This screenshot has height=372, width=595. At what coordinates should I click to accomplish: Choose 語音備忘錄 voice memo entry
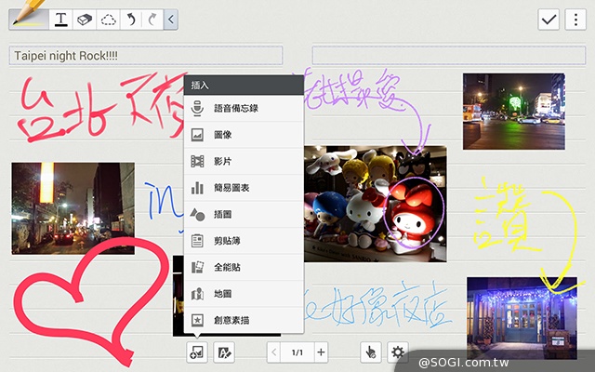coord(244,108)
